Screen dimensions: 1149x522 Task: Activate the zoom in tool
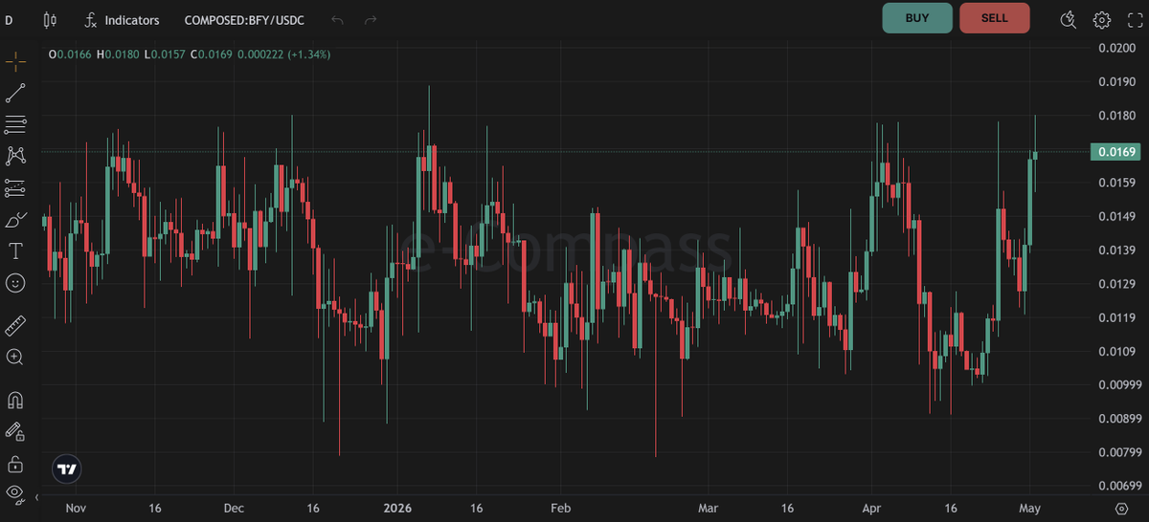(x=15, y=357)
